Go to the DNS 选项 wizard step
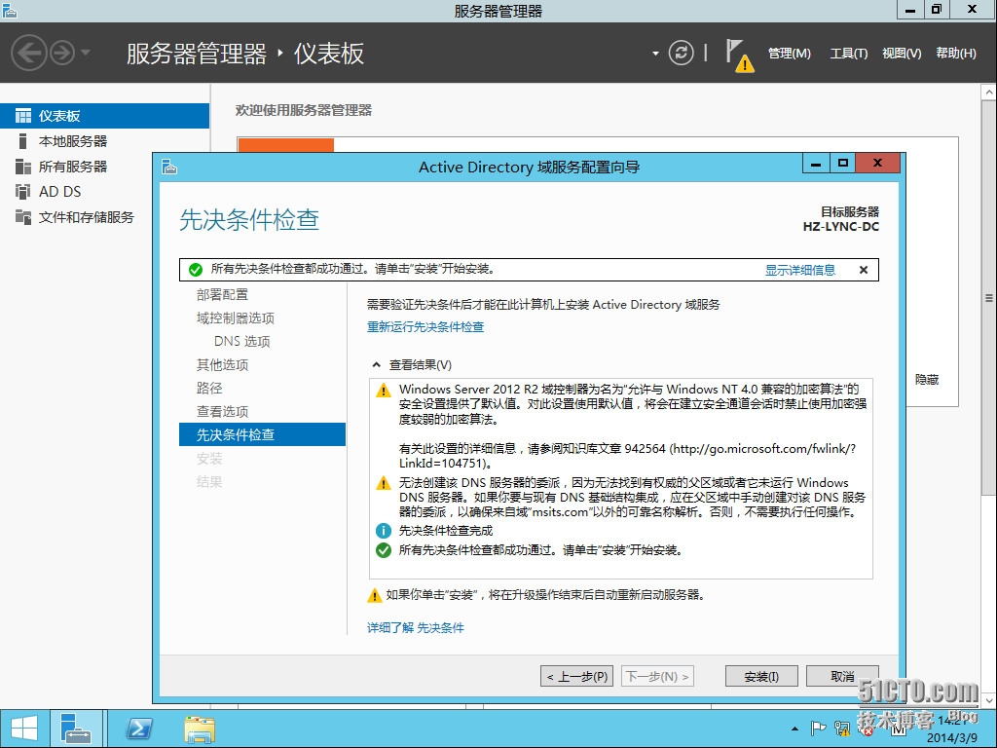The height and width of the screenshot is (748, 997). 241,342
